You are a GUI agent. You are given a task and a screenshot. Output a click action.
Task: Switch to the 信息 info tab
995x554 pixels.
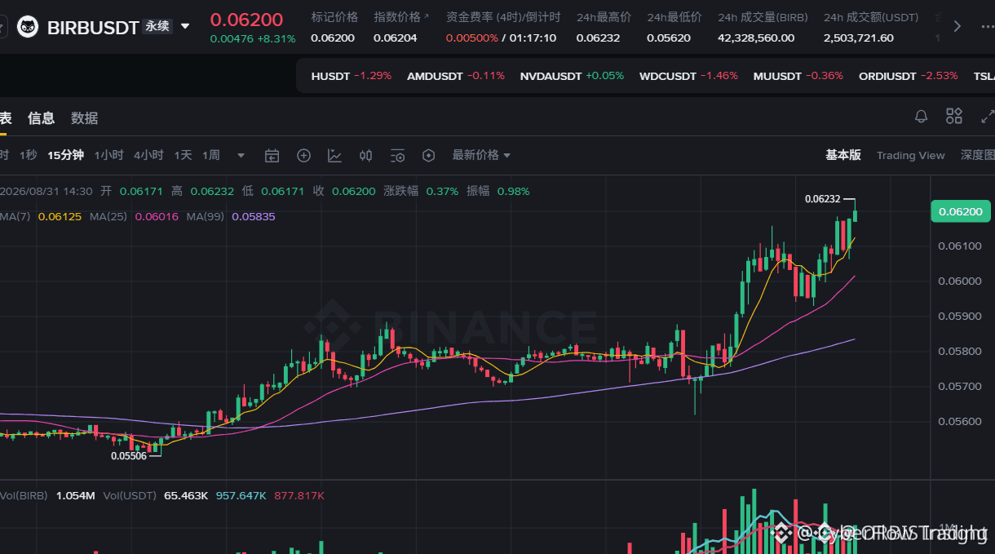coord(41,118)
